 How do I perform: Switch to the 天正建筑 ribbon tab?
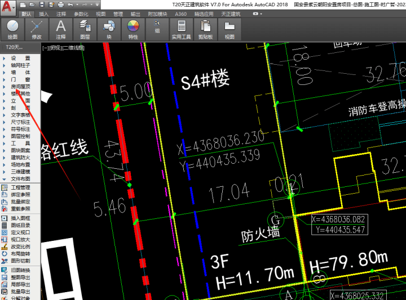pos(231,14)
